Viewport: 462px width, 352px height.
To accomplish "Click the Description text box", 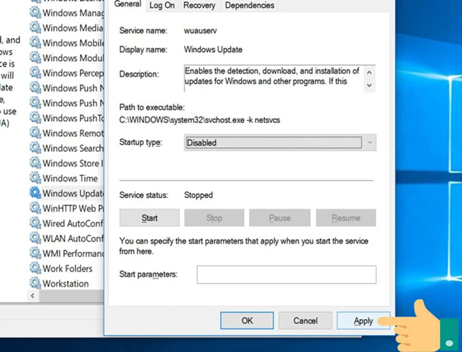I will pyautogui.click(x=274, y=78).
